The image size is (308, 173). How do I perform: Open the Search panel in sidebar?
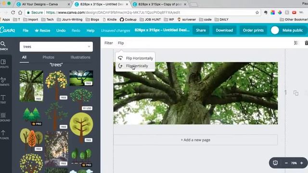[3, 46]
